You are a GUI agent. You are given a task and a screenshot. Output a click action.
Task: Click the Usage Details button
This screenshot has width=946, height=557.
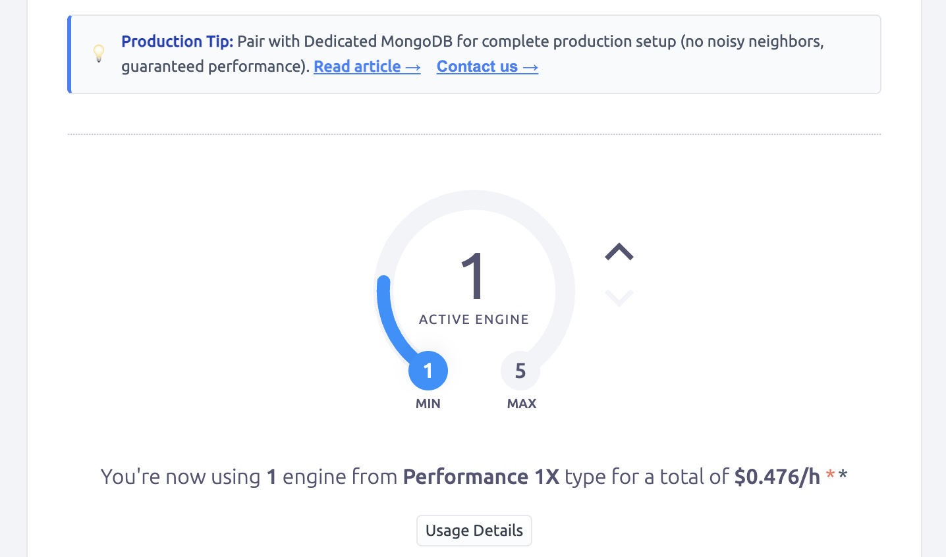(x=474, y=530)
